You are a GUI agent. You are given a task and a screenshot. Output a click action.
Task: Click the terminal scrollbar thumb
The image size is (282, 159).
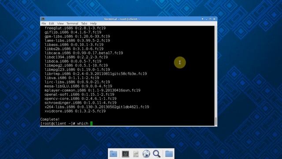click(216, 121)
